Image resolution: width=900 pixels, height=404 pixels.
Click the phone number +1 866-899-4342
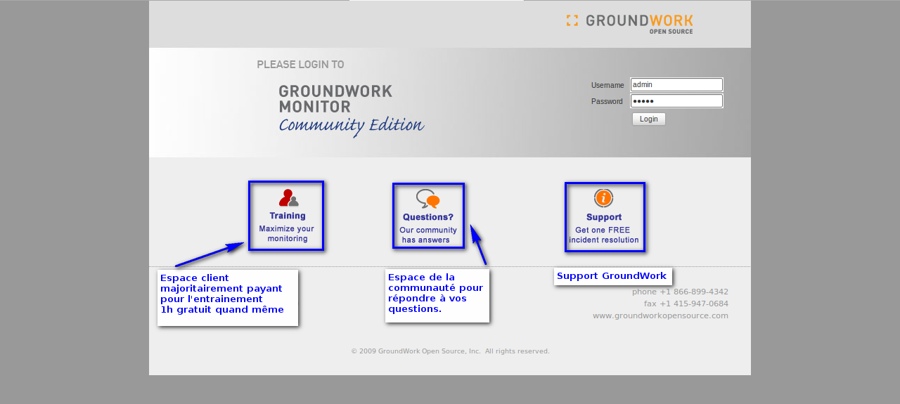pos(693,292)
